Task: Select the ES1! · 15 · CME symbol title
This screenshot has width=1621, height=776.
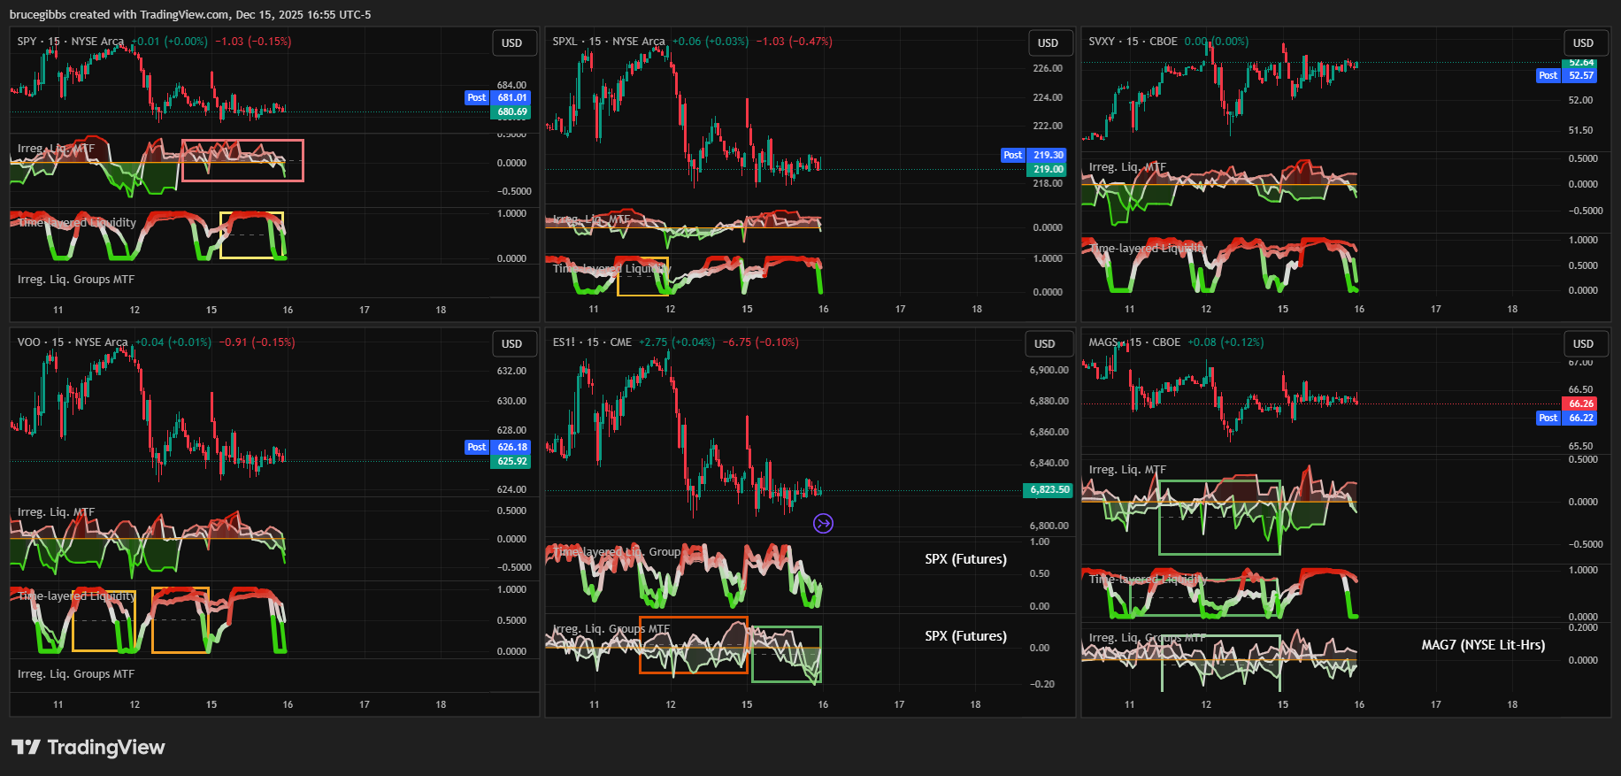Action: pyautogui.click(x=592, y=342)
